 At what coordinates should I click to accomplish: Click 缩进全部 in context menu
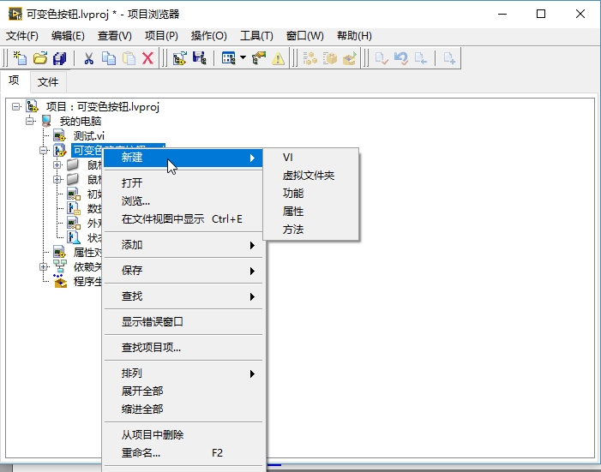[183, 409]
